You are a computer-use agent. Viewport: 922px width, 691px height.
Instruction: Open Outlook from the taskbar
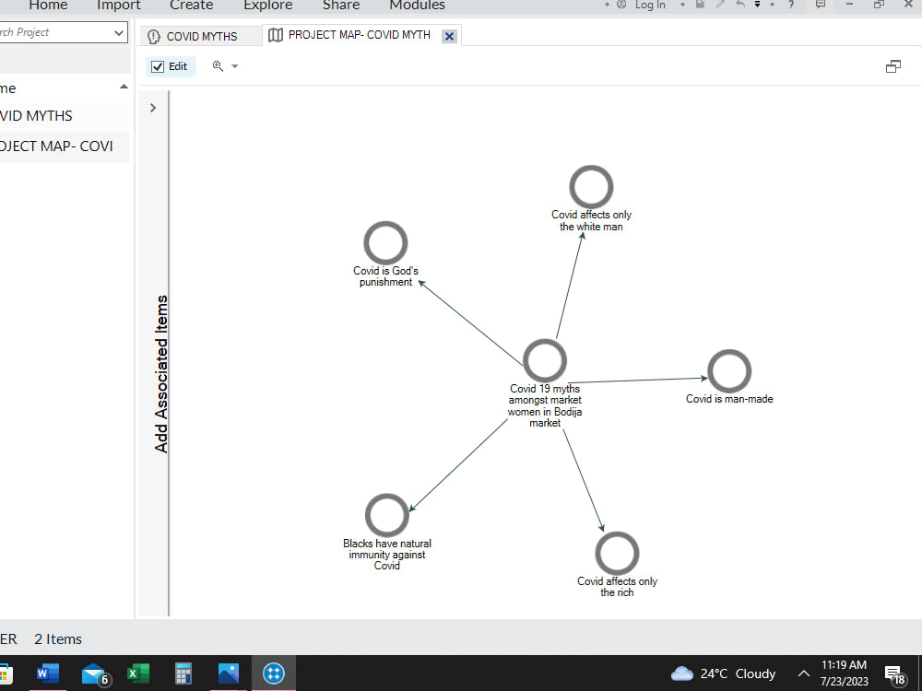(93, 673)
